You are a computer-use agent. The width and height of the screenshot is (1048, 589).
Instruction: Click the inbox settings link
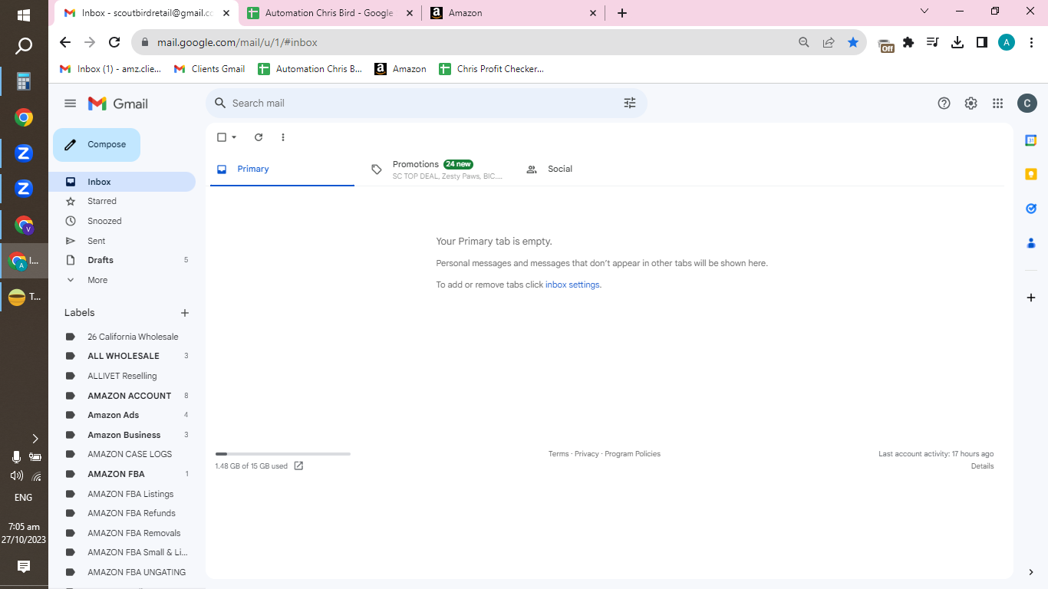572,285
